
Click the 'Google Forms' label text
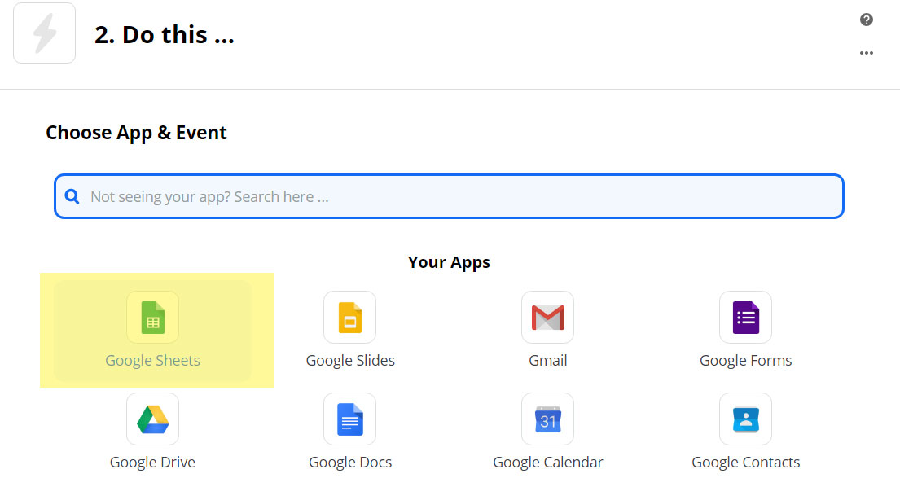pyautogui.click(x=745, y=361)
